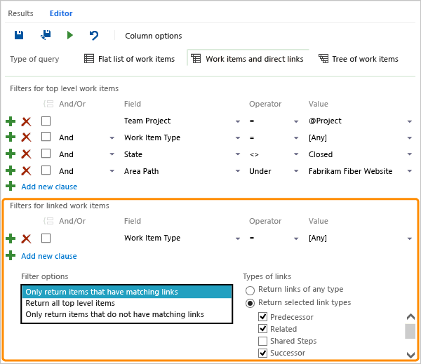Select Only return items that do not have matching links
The height and width of the screenshot is (364, 421).
pyautogui.click(x=126, y=314)
